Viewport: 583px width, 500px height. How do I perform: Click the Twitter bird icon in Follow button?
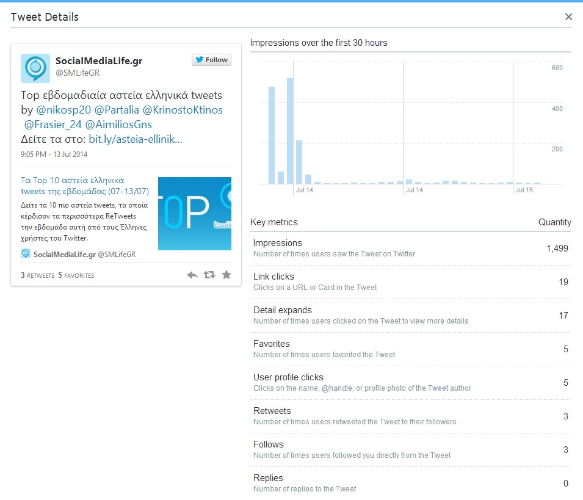click(x=200, y=59)
